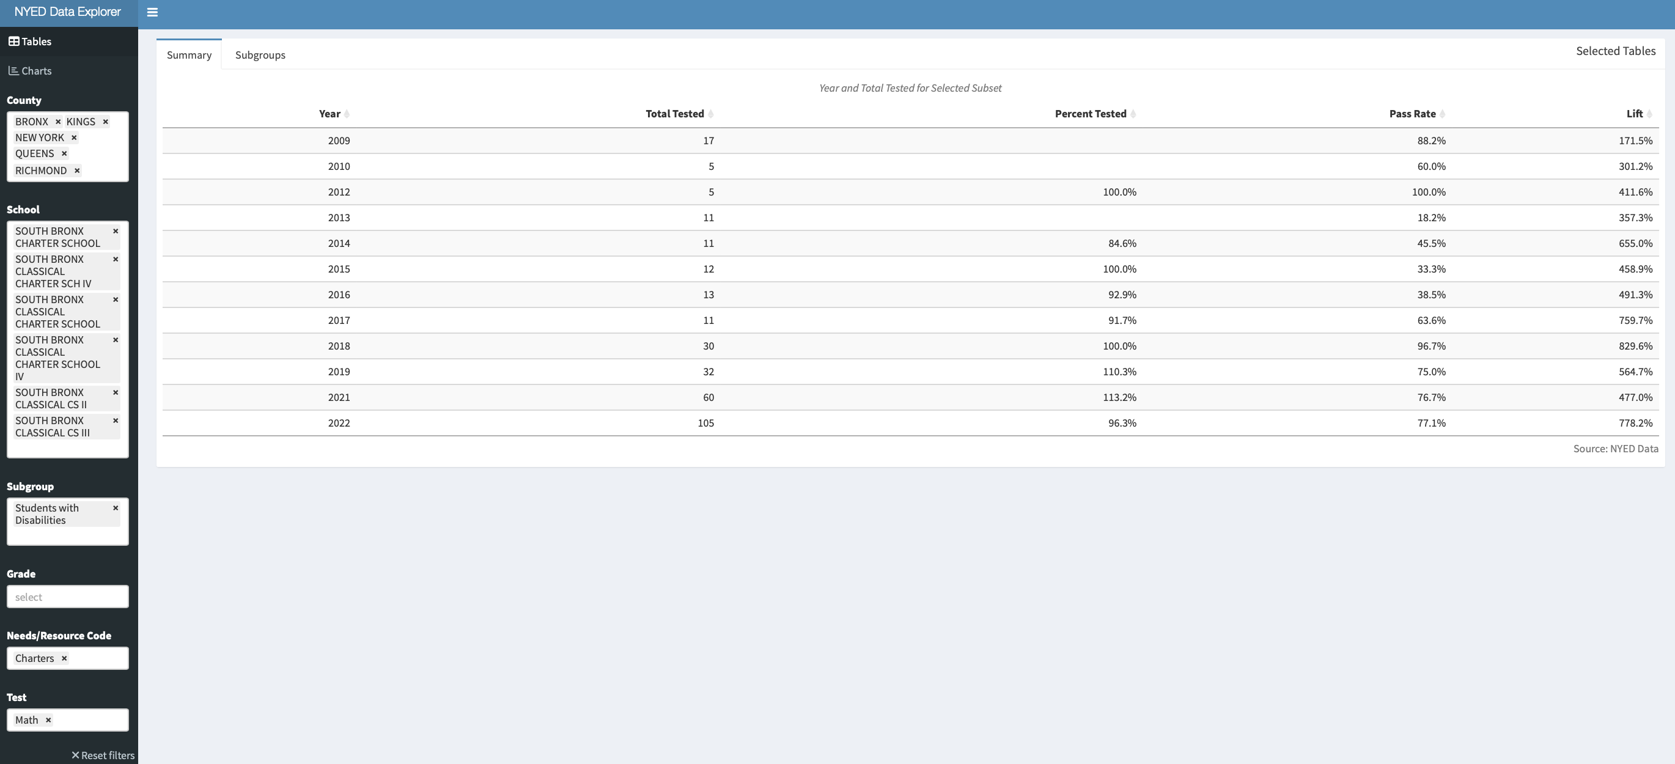The width and height of the screenshot is (1675, 764).
Task: Toggle sorting on the Pass Rate column
Action: coord(1415,113)
